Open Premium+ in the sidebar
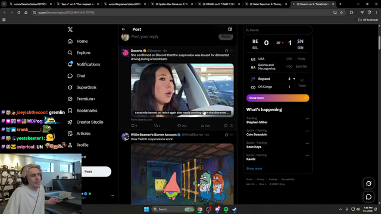Viewport: 381px width, 214px height. (82, 99)
